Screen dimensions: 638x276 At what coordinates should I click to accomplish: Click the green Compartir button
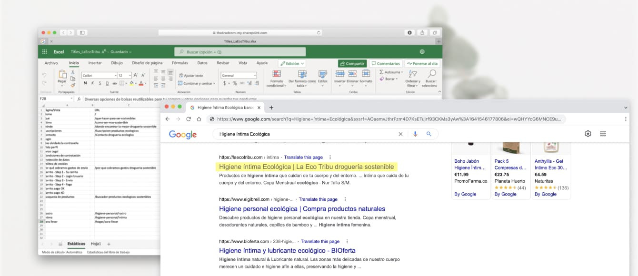352,63
